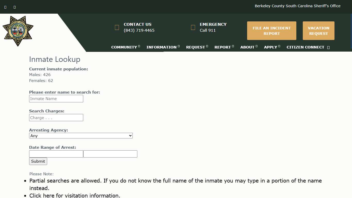Click the first social media icon in the top bar
The width and height of the screenshot is (352, 198).
[x=5, y=7]
